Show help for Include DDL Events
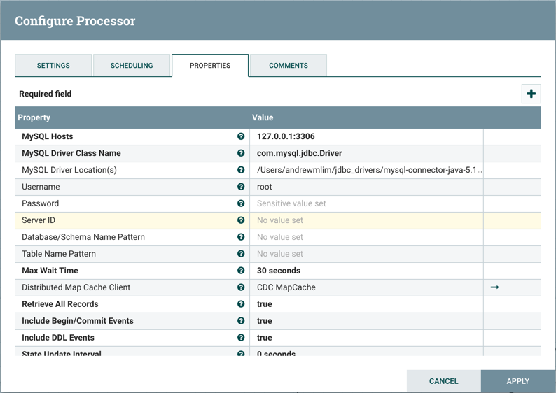The height and width of the screenshot is (393, 556). point(241,338)
